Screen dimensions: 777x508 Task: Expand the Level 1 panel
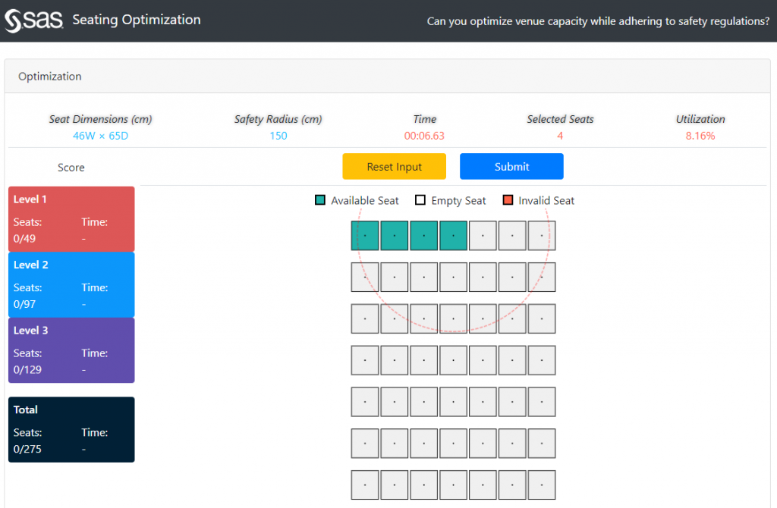point(71,218)
